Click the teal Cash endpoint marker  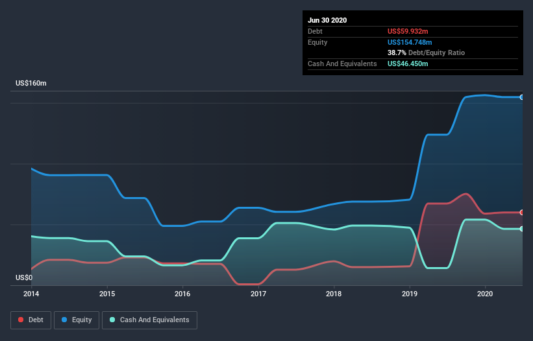click(x=522, y=229)
